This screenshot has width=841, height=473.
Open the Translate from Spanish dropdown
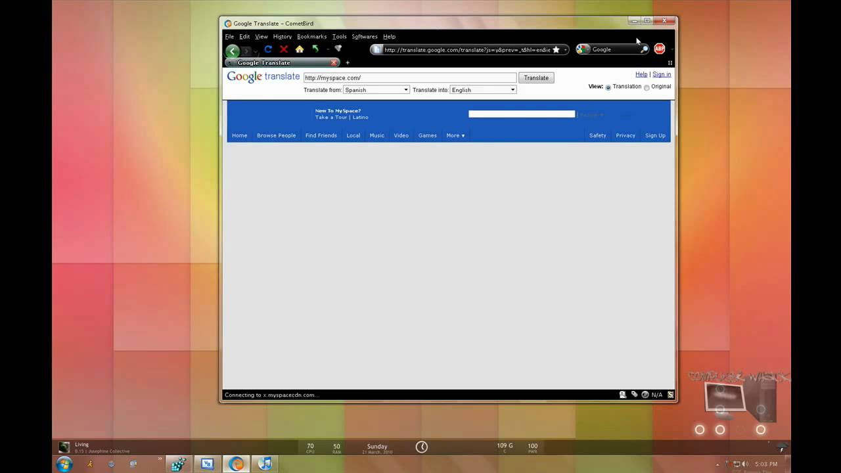pos(376,90)
